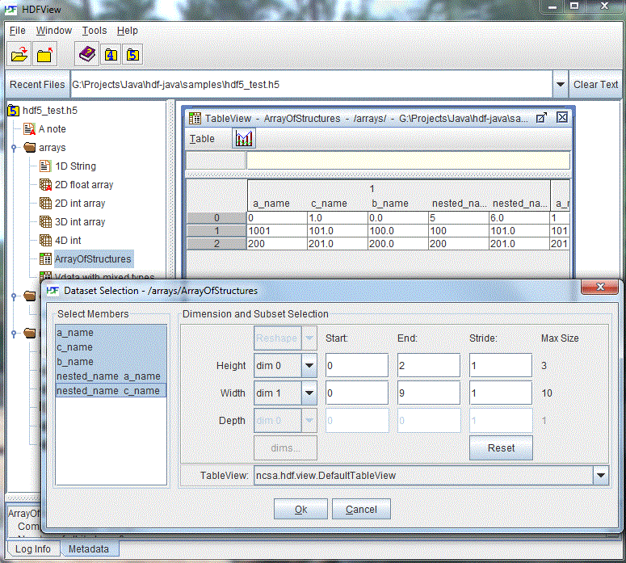626x563 pixels.
Task: Collapse the arrays group tree node
Action: tap(14, 148)
